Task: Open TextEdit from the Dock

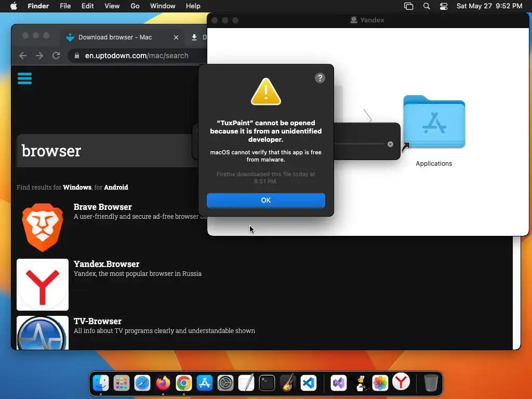Action: (246, 383)
